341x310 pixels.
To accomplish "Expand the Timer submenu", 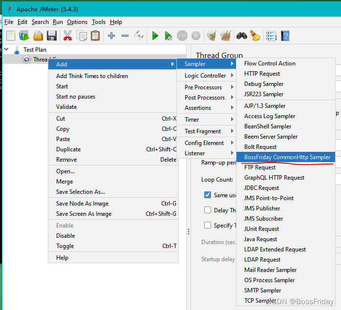I will [206, 119].
